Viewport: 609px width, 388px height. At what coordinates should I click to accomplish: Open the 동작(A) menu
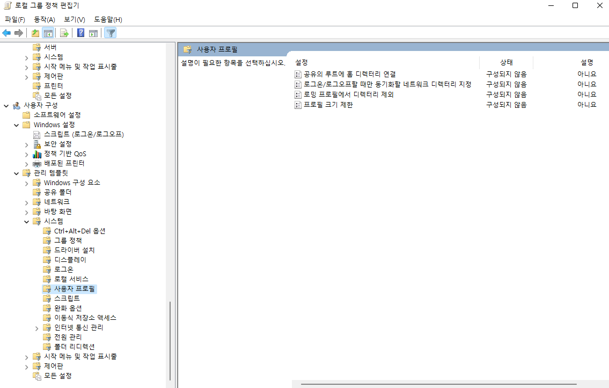point(45,19)
